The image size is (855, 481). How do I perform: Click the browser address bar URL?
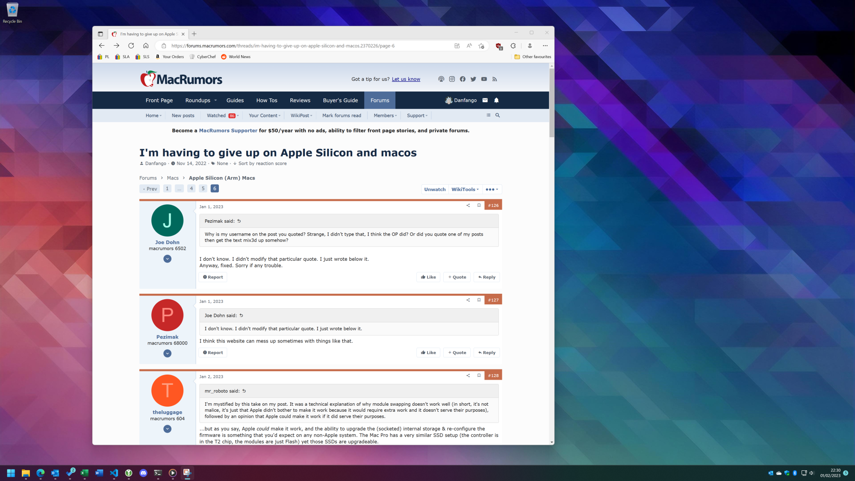pyautogui.click(x=282, y=46)
